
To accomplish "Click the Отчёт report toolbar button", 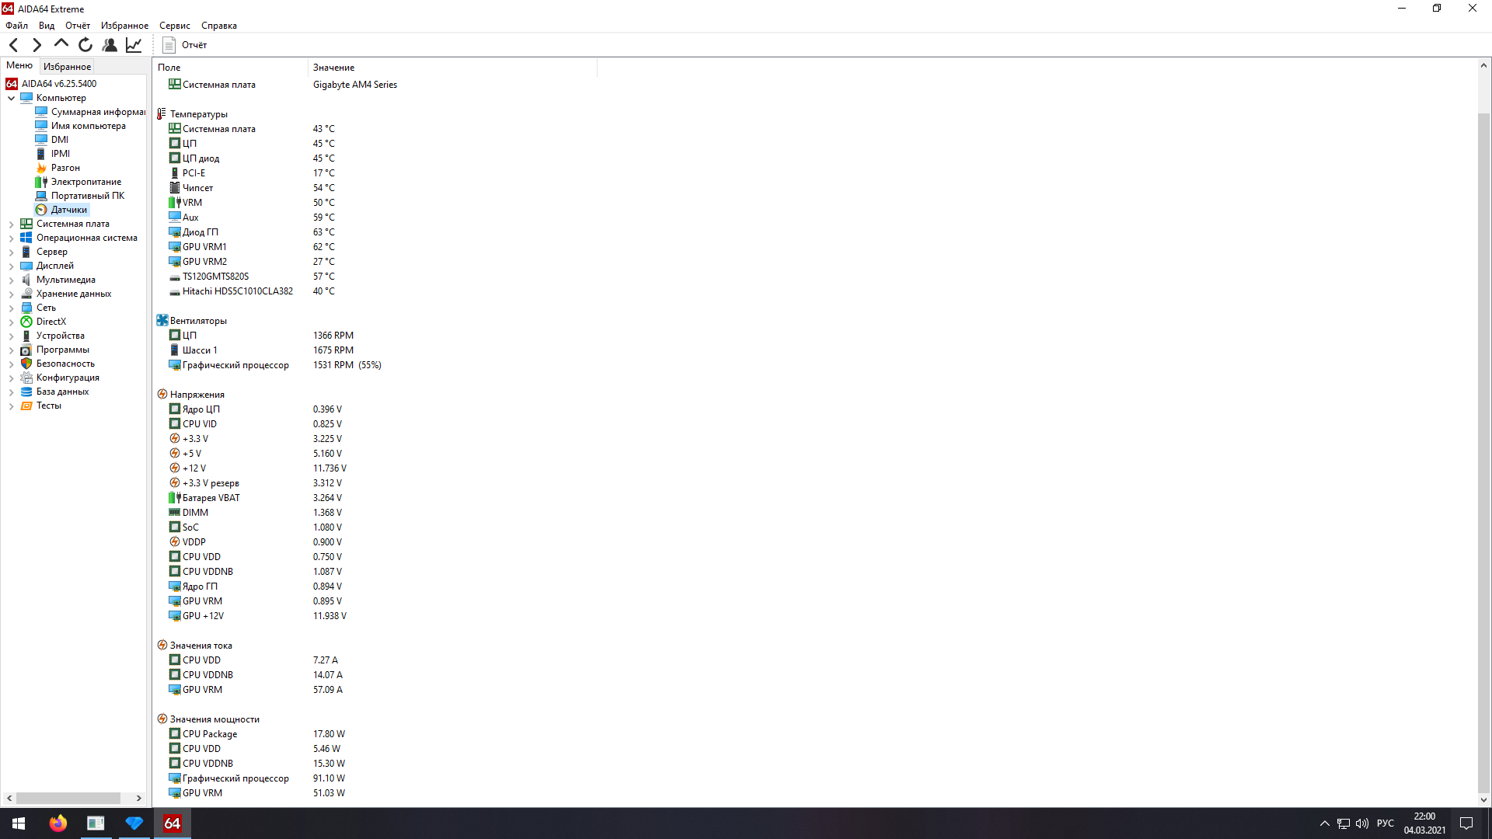I will pos(185,45).
